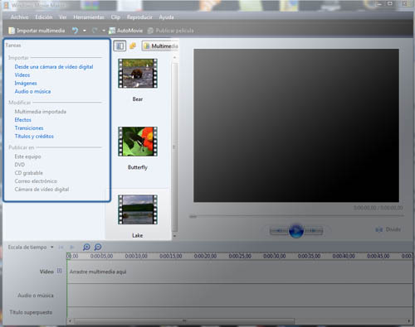Screen dimensions: 415x327
Task: Skip to next frame in preview controls
Action: click(x=313, y=230)
